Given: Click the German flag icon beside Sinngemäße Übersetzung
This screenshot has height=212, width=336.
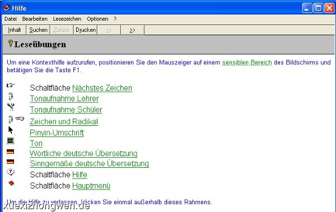Looking at the screenshot, I should [x=10, y=162].
